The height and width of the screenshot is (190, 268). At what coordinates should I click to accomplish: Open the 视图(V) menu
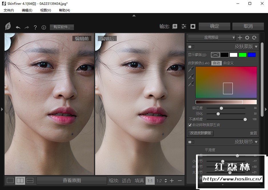pyautogui.click(x=45, y=10)
